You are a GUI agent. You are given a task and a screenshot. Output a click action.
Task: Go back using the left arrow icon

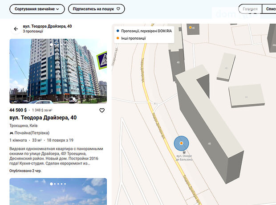pyautogui.click(x=16, y=29)
